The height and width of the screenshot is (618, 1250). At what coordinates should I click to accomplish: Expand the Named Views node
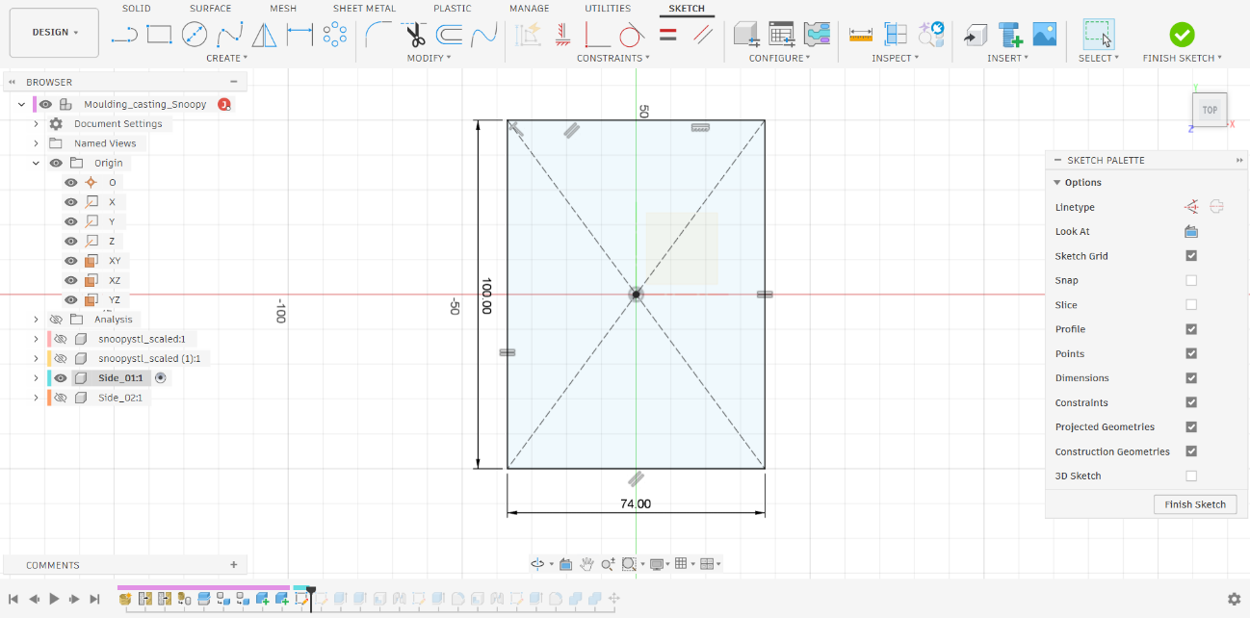tap(36, 143)
